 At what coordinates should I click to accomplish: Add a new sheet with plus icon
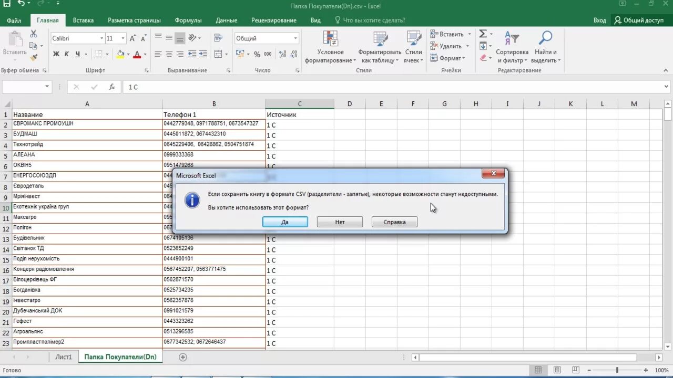click(x=182, y=357)
